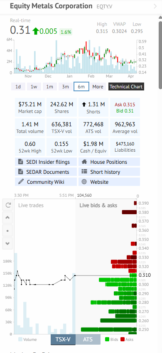Click the 0.280 bid depth bar
The image size is (162, 353).
click(113, 302)
